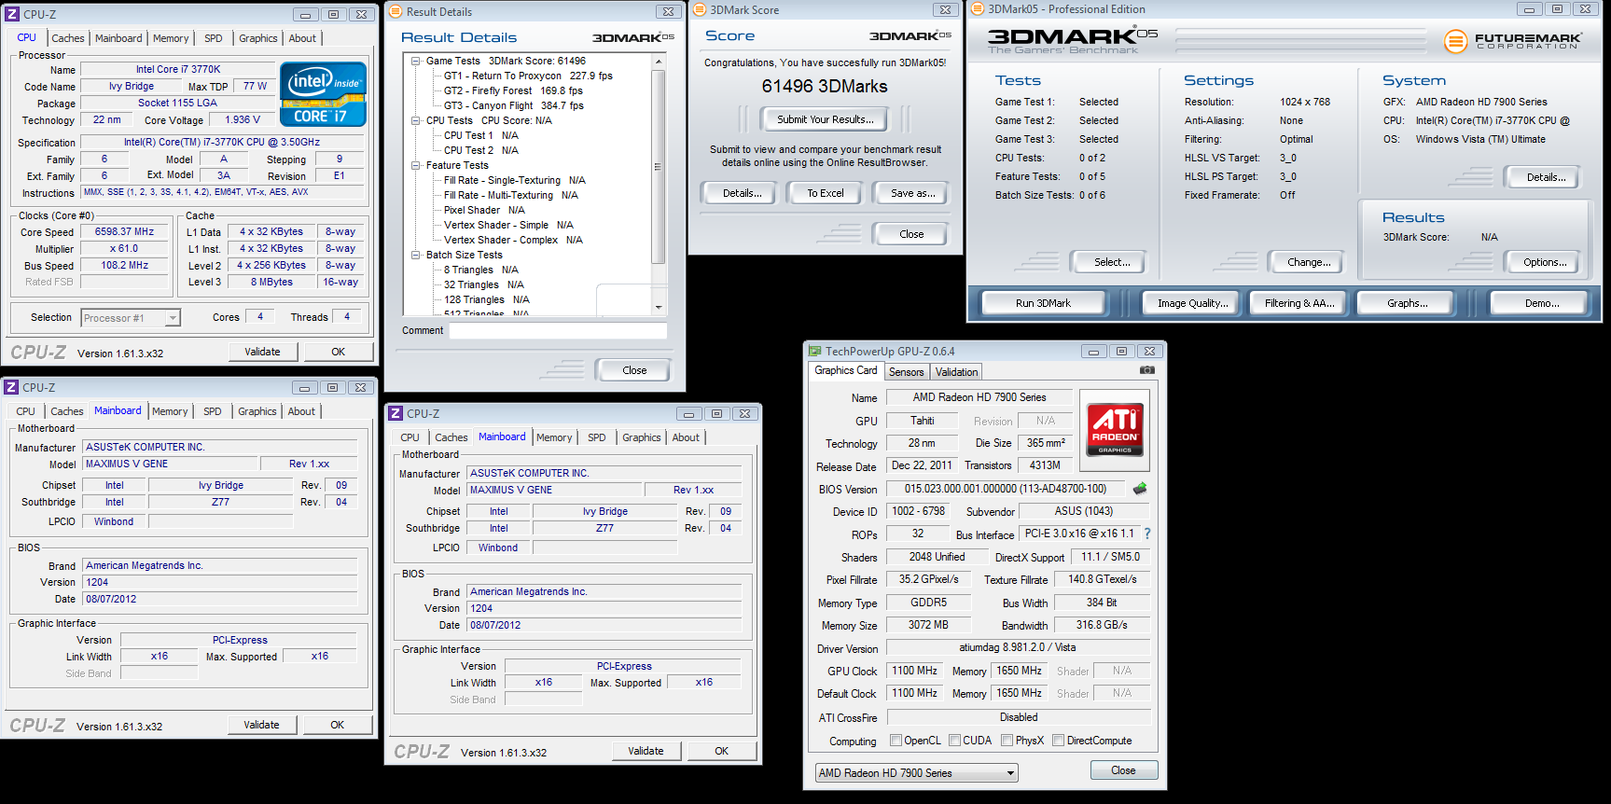Open the Memory tab in the CPU-Z window with CPU tab active

pyautogui.click(x=171, y=38)
